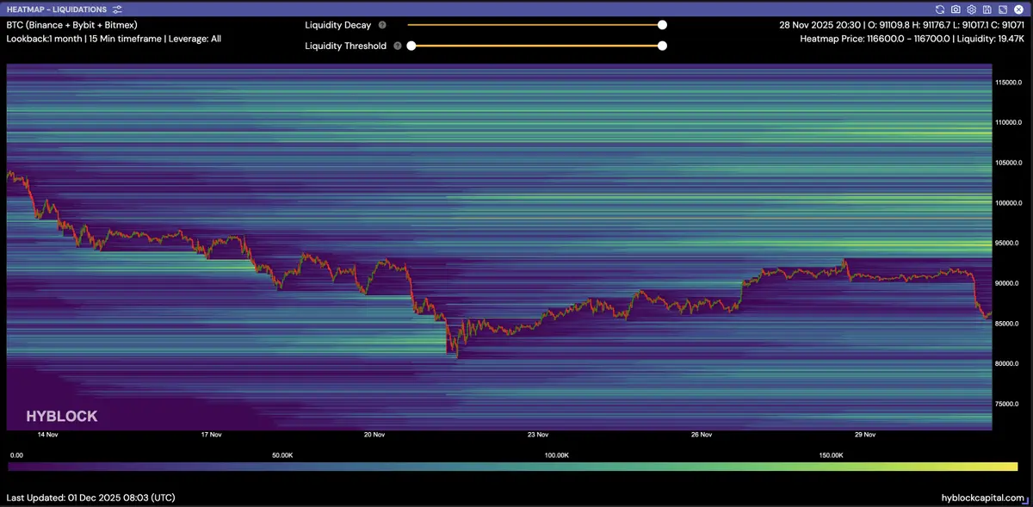This screenshot has height=507, width=1033.
Task: Click the Lookback 1 month timeframe text
Action: point(114,39)
